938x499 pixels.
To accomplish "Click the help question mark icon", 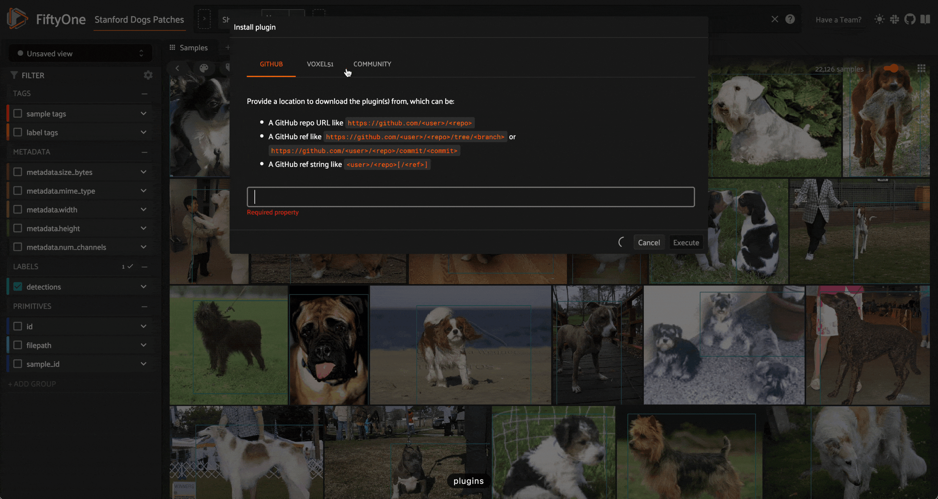I will tap(790, 19).
